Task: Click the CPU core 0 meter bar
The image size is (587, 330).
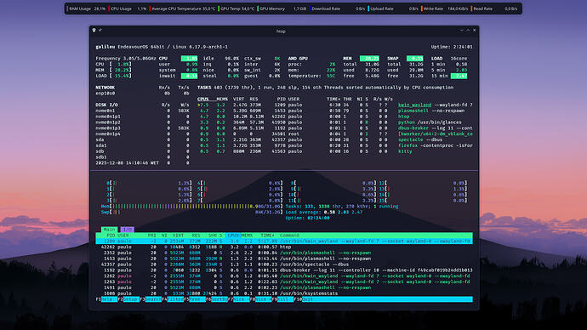Action: (149, 184)
